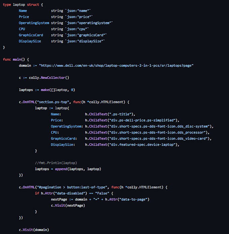Screen dimensions: 229x234
Task: Click the DisplaySize: key in laptop literal
Action: tap(63, 145)
